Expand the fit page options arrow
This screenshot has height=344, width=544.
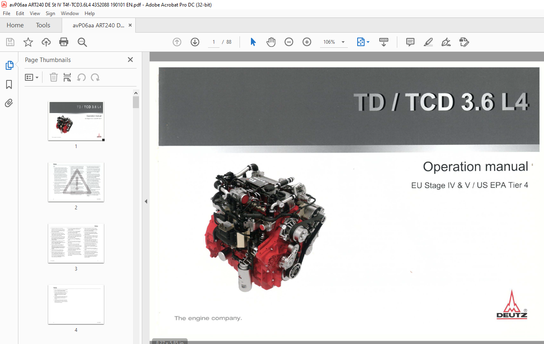point(368,42)
